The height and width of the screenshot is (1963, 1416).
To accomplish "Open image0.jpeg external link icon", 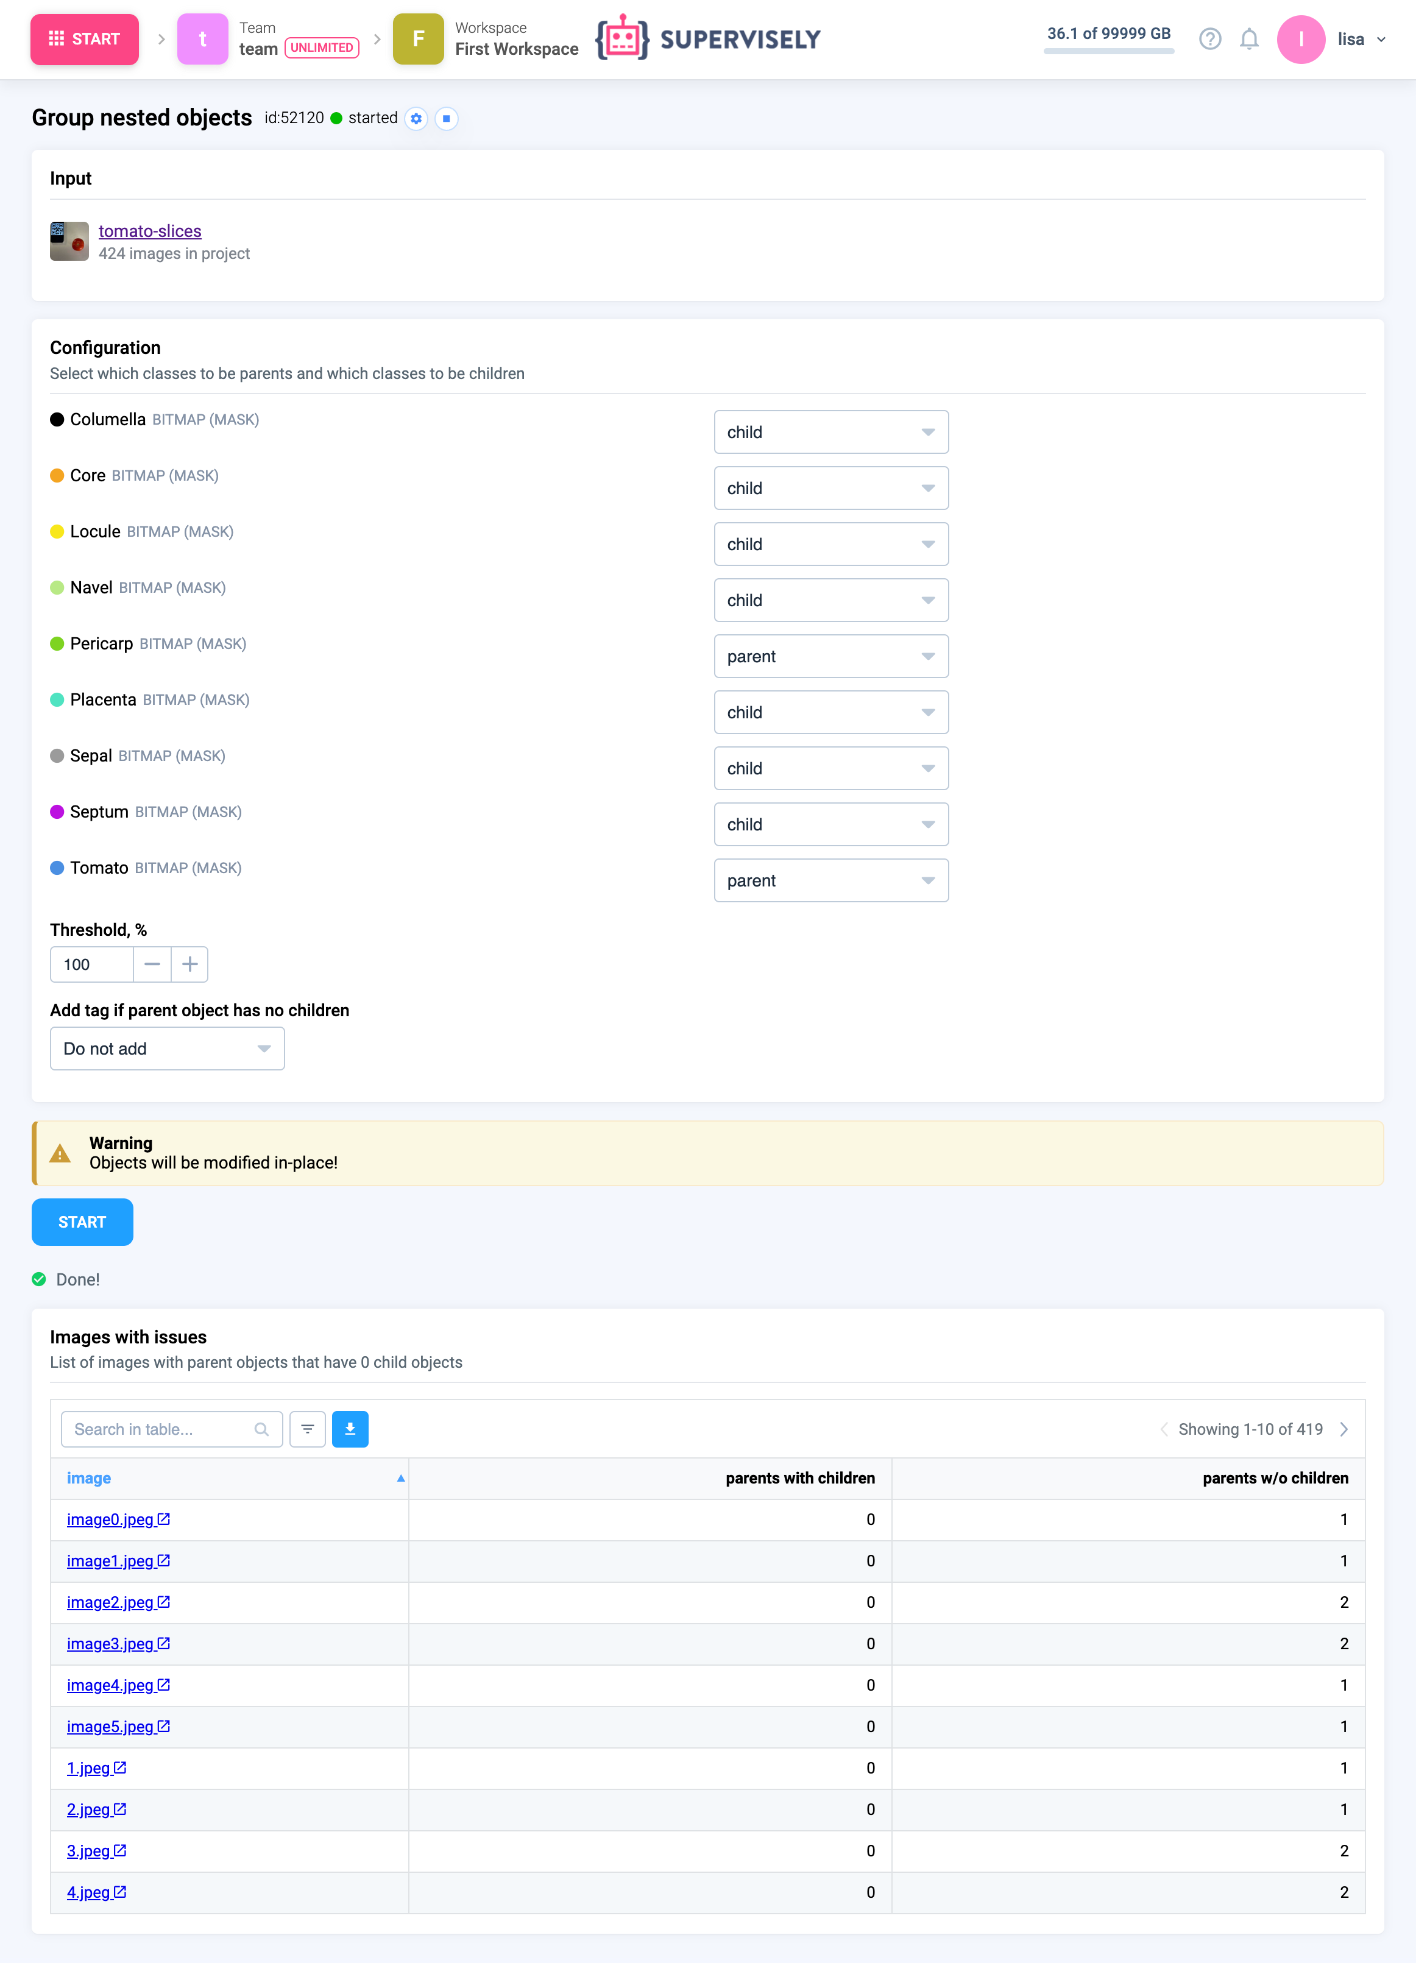I will tap(163, 1519).
